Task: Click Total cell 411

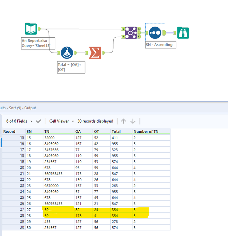Action: pos(121,138)
